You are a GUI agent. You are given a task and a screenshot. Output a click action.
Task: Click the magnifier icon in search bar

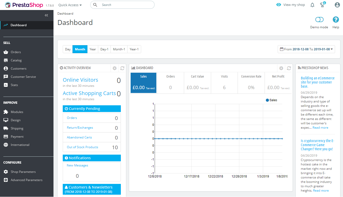pyautogui.click(x=95, y=5)
